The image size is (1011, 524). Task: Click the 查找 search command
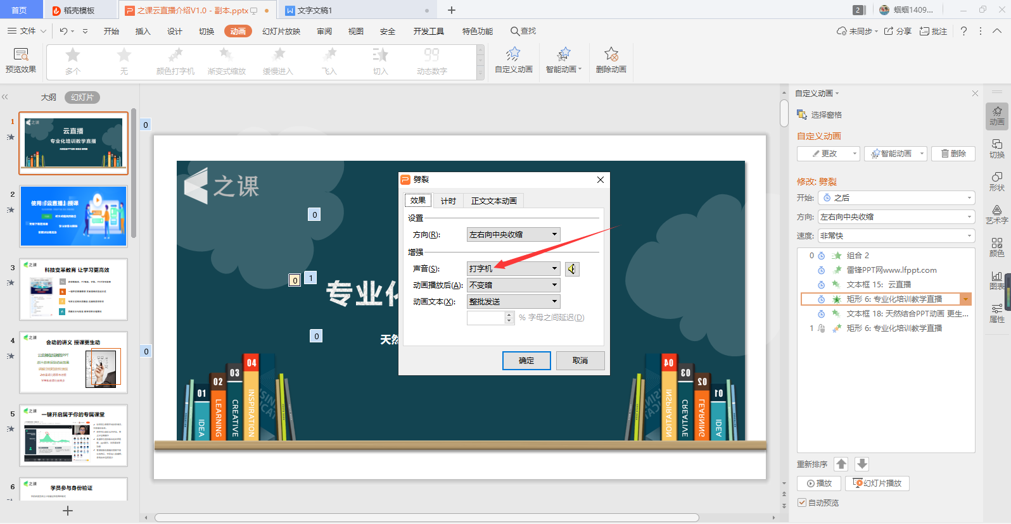523,31
